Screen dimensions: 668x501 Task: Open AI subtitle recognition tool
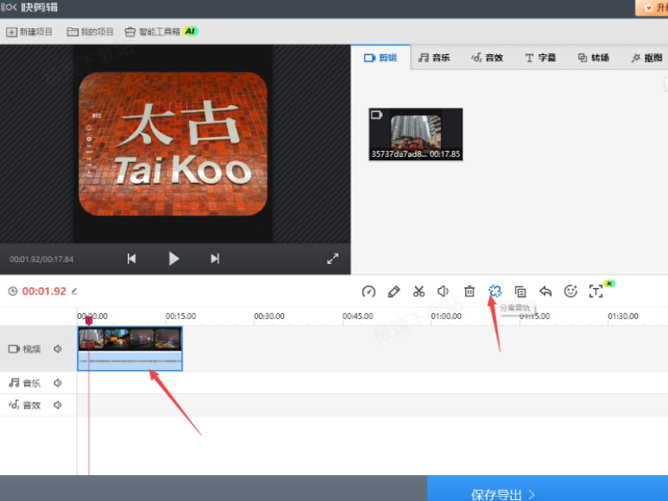pyautogui.click(x=596, y=291)
